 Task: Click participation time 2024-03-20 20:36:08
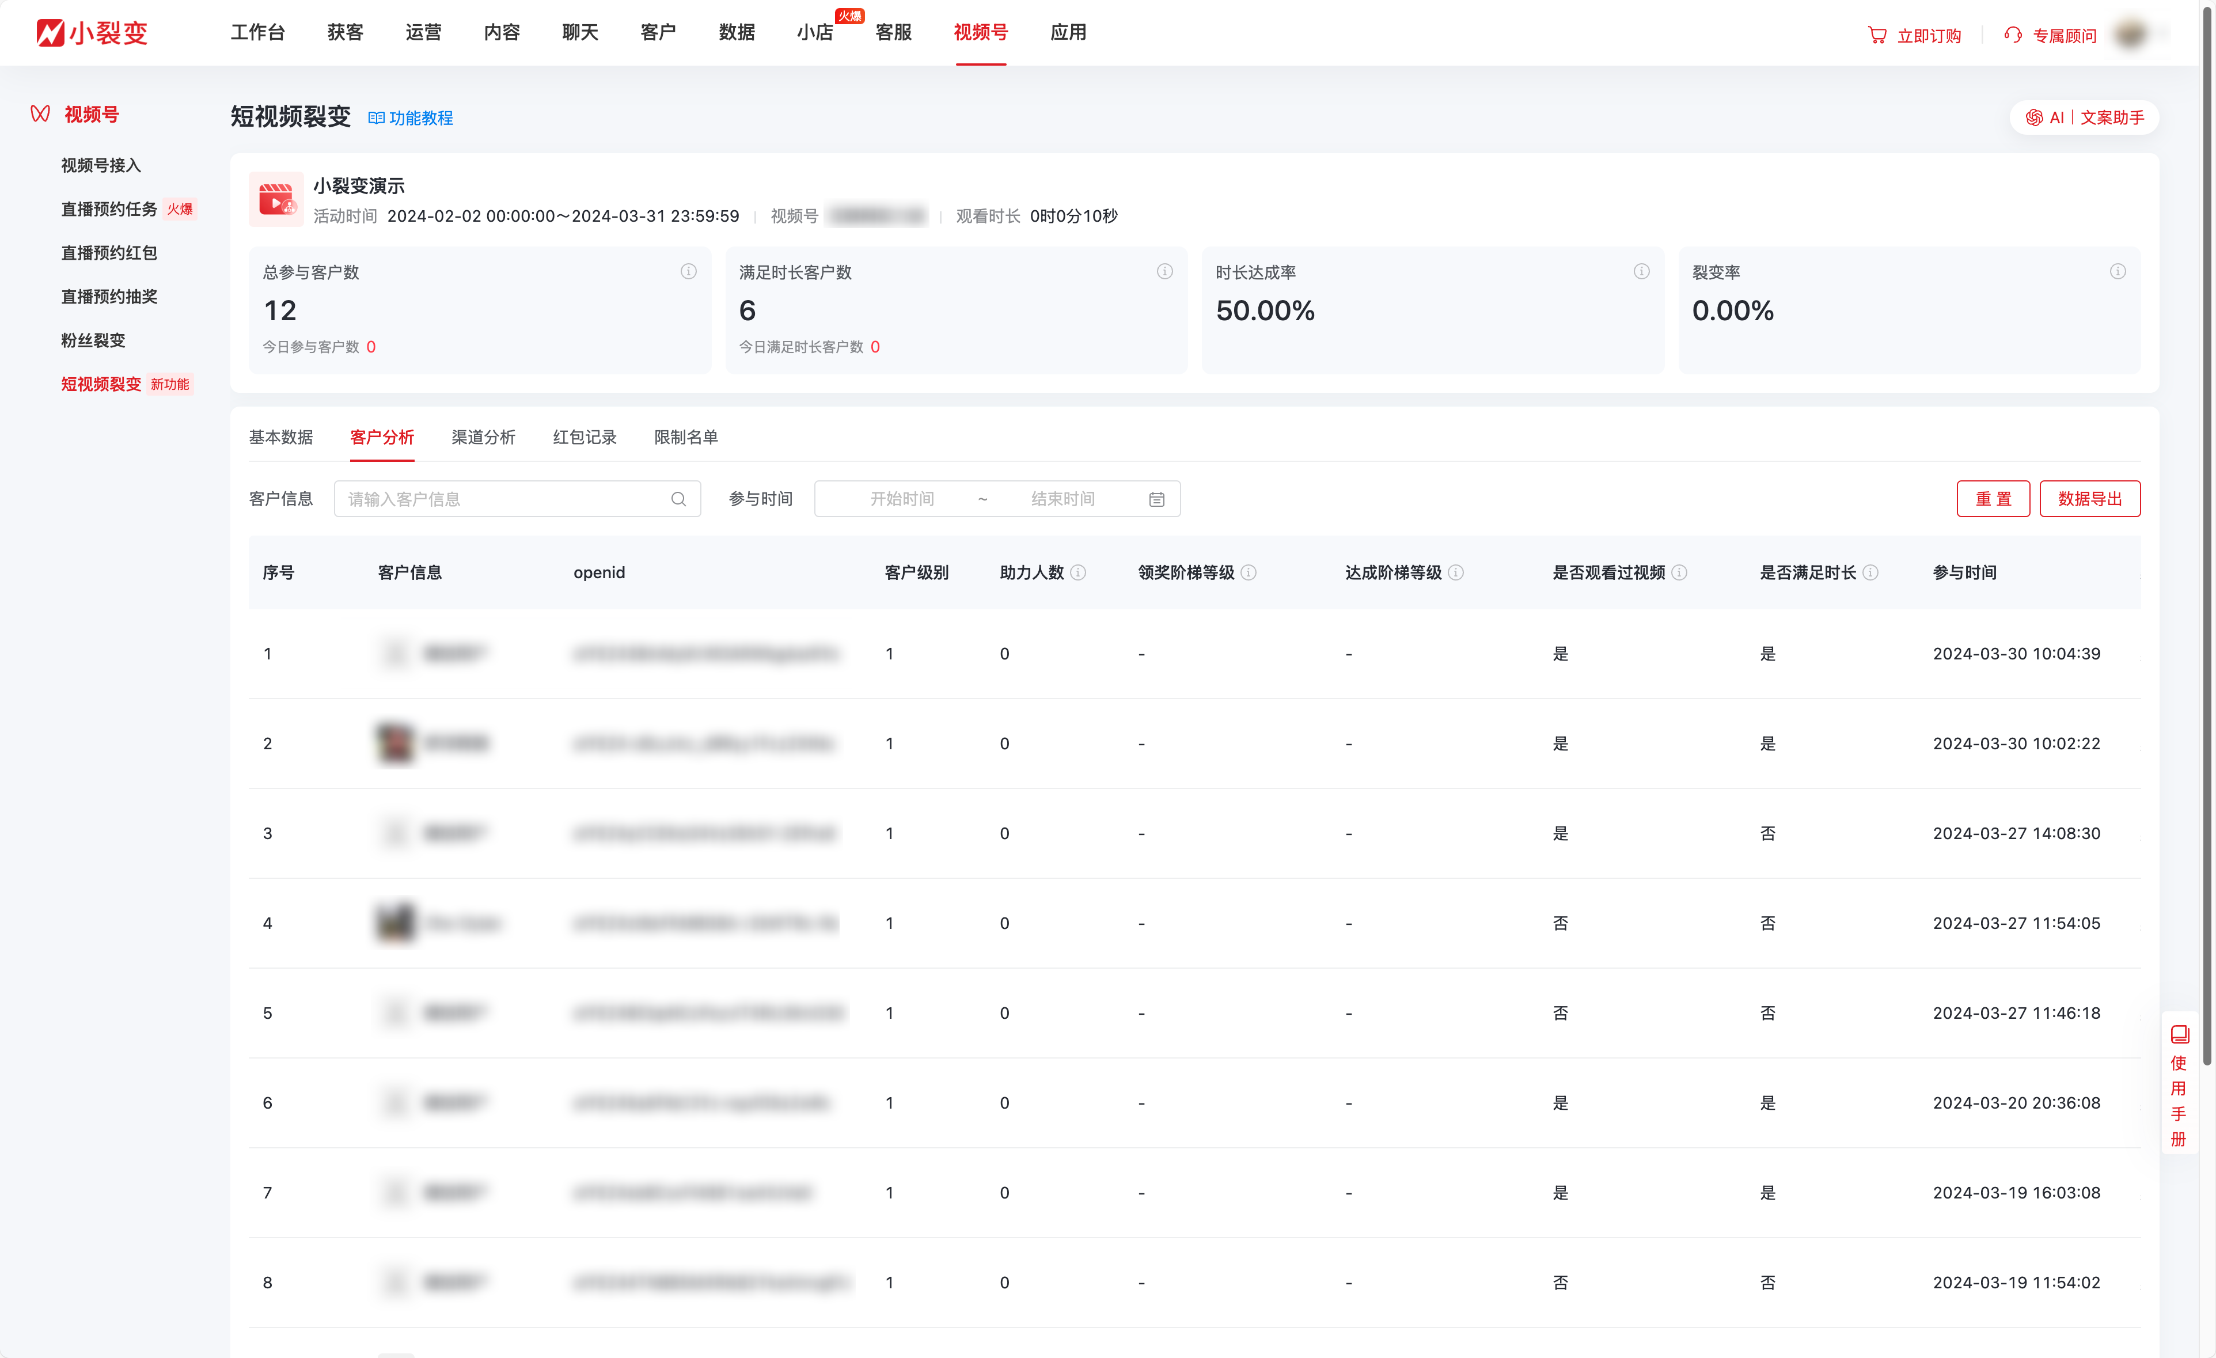(2016, 1103)
